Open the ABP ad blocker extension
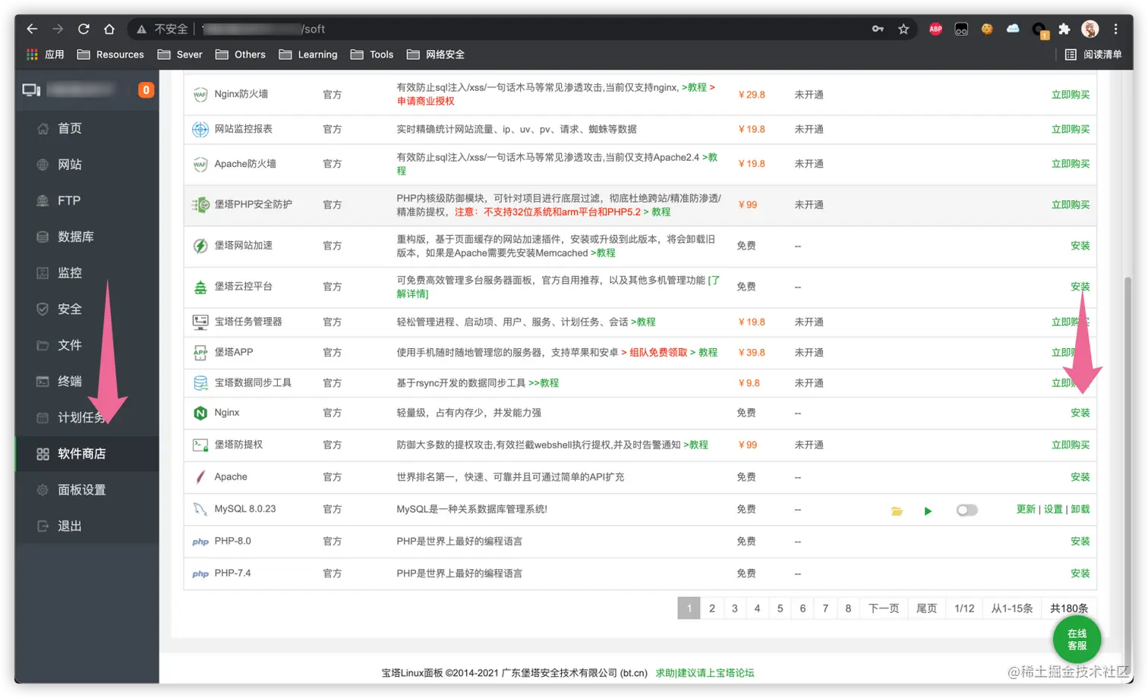 935,29
